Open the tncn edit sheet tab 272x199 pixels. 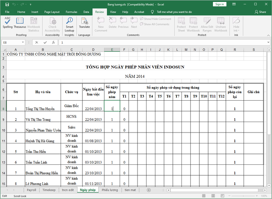coord(68,190)
